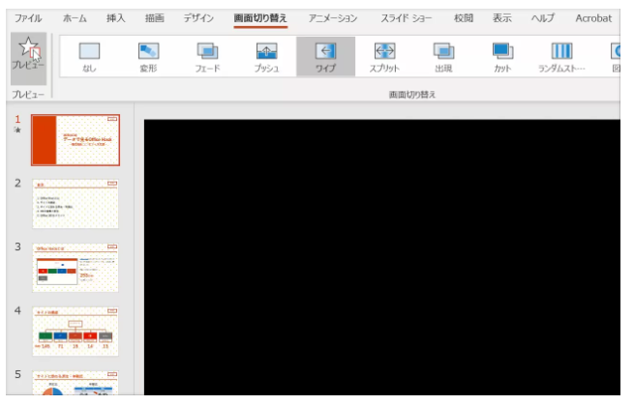Switch to the アニメーション tab
The height and width of the screenshot is (405, 634).
click(333, 18)
